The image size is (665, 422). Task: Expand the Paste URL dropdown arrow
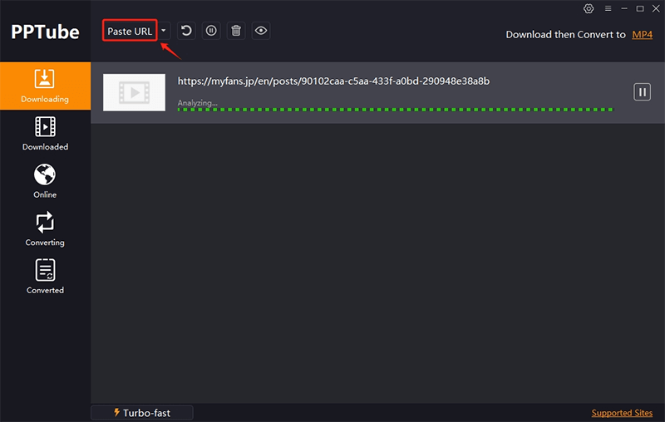[x=164, y=31]
